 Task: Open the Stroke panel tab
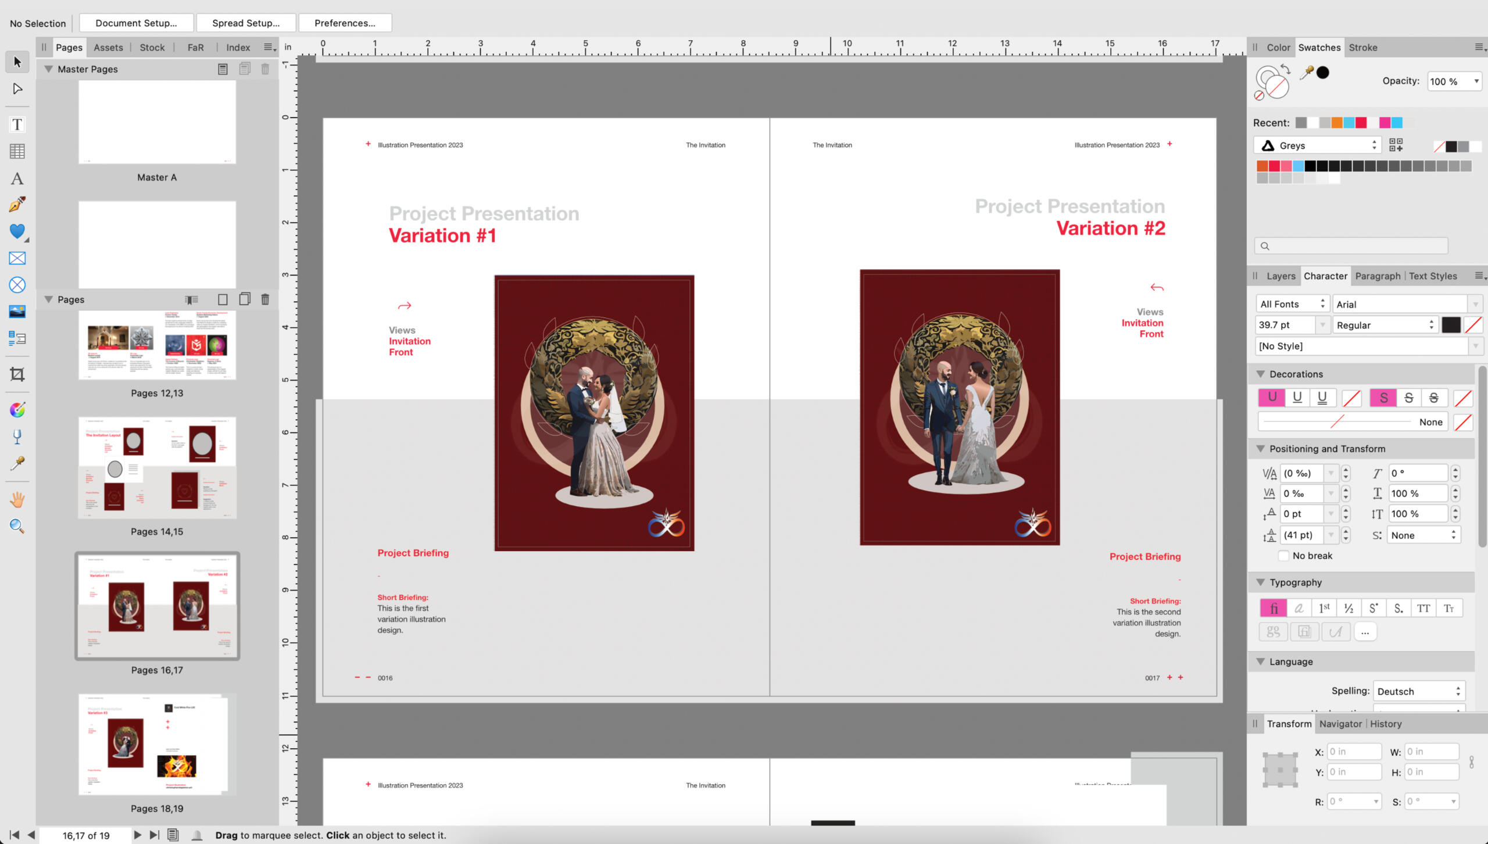[x=1363, y=47]
